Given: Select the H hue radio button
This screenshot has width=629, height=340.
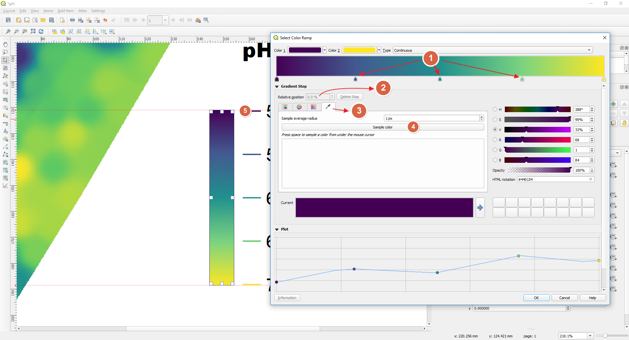Looking at the screenshot, I should (x=495, y=109).
